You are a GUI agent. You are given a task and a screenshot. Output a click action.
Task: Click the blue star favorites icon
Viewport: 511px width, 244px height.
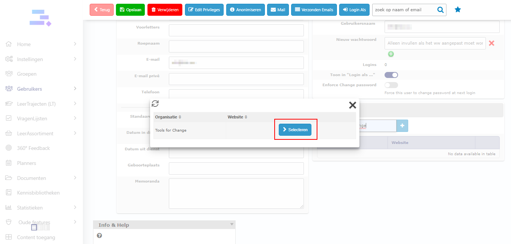coord(458,10)
